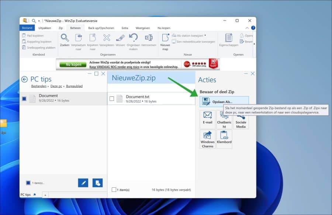Select the PC tips bottom tab
The image size is (332, 215).
[x=28, y=195]
